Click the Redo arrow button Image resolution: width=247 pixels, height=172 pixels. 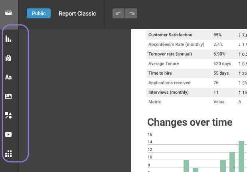131,14
